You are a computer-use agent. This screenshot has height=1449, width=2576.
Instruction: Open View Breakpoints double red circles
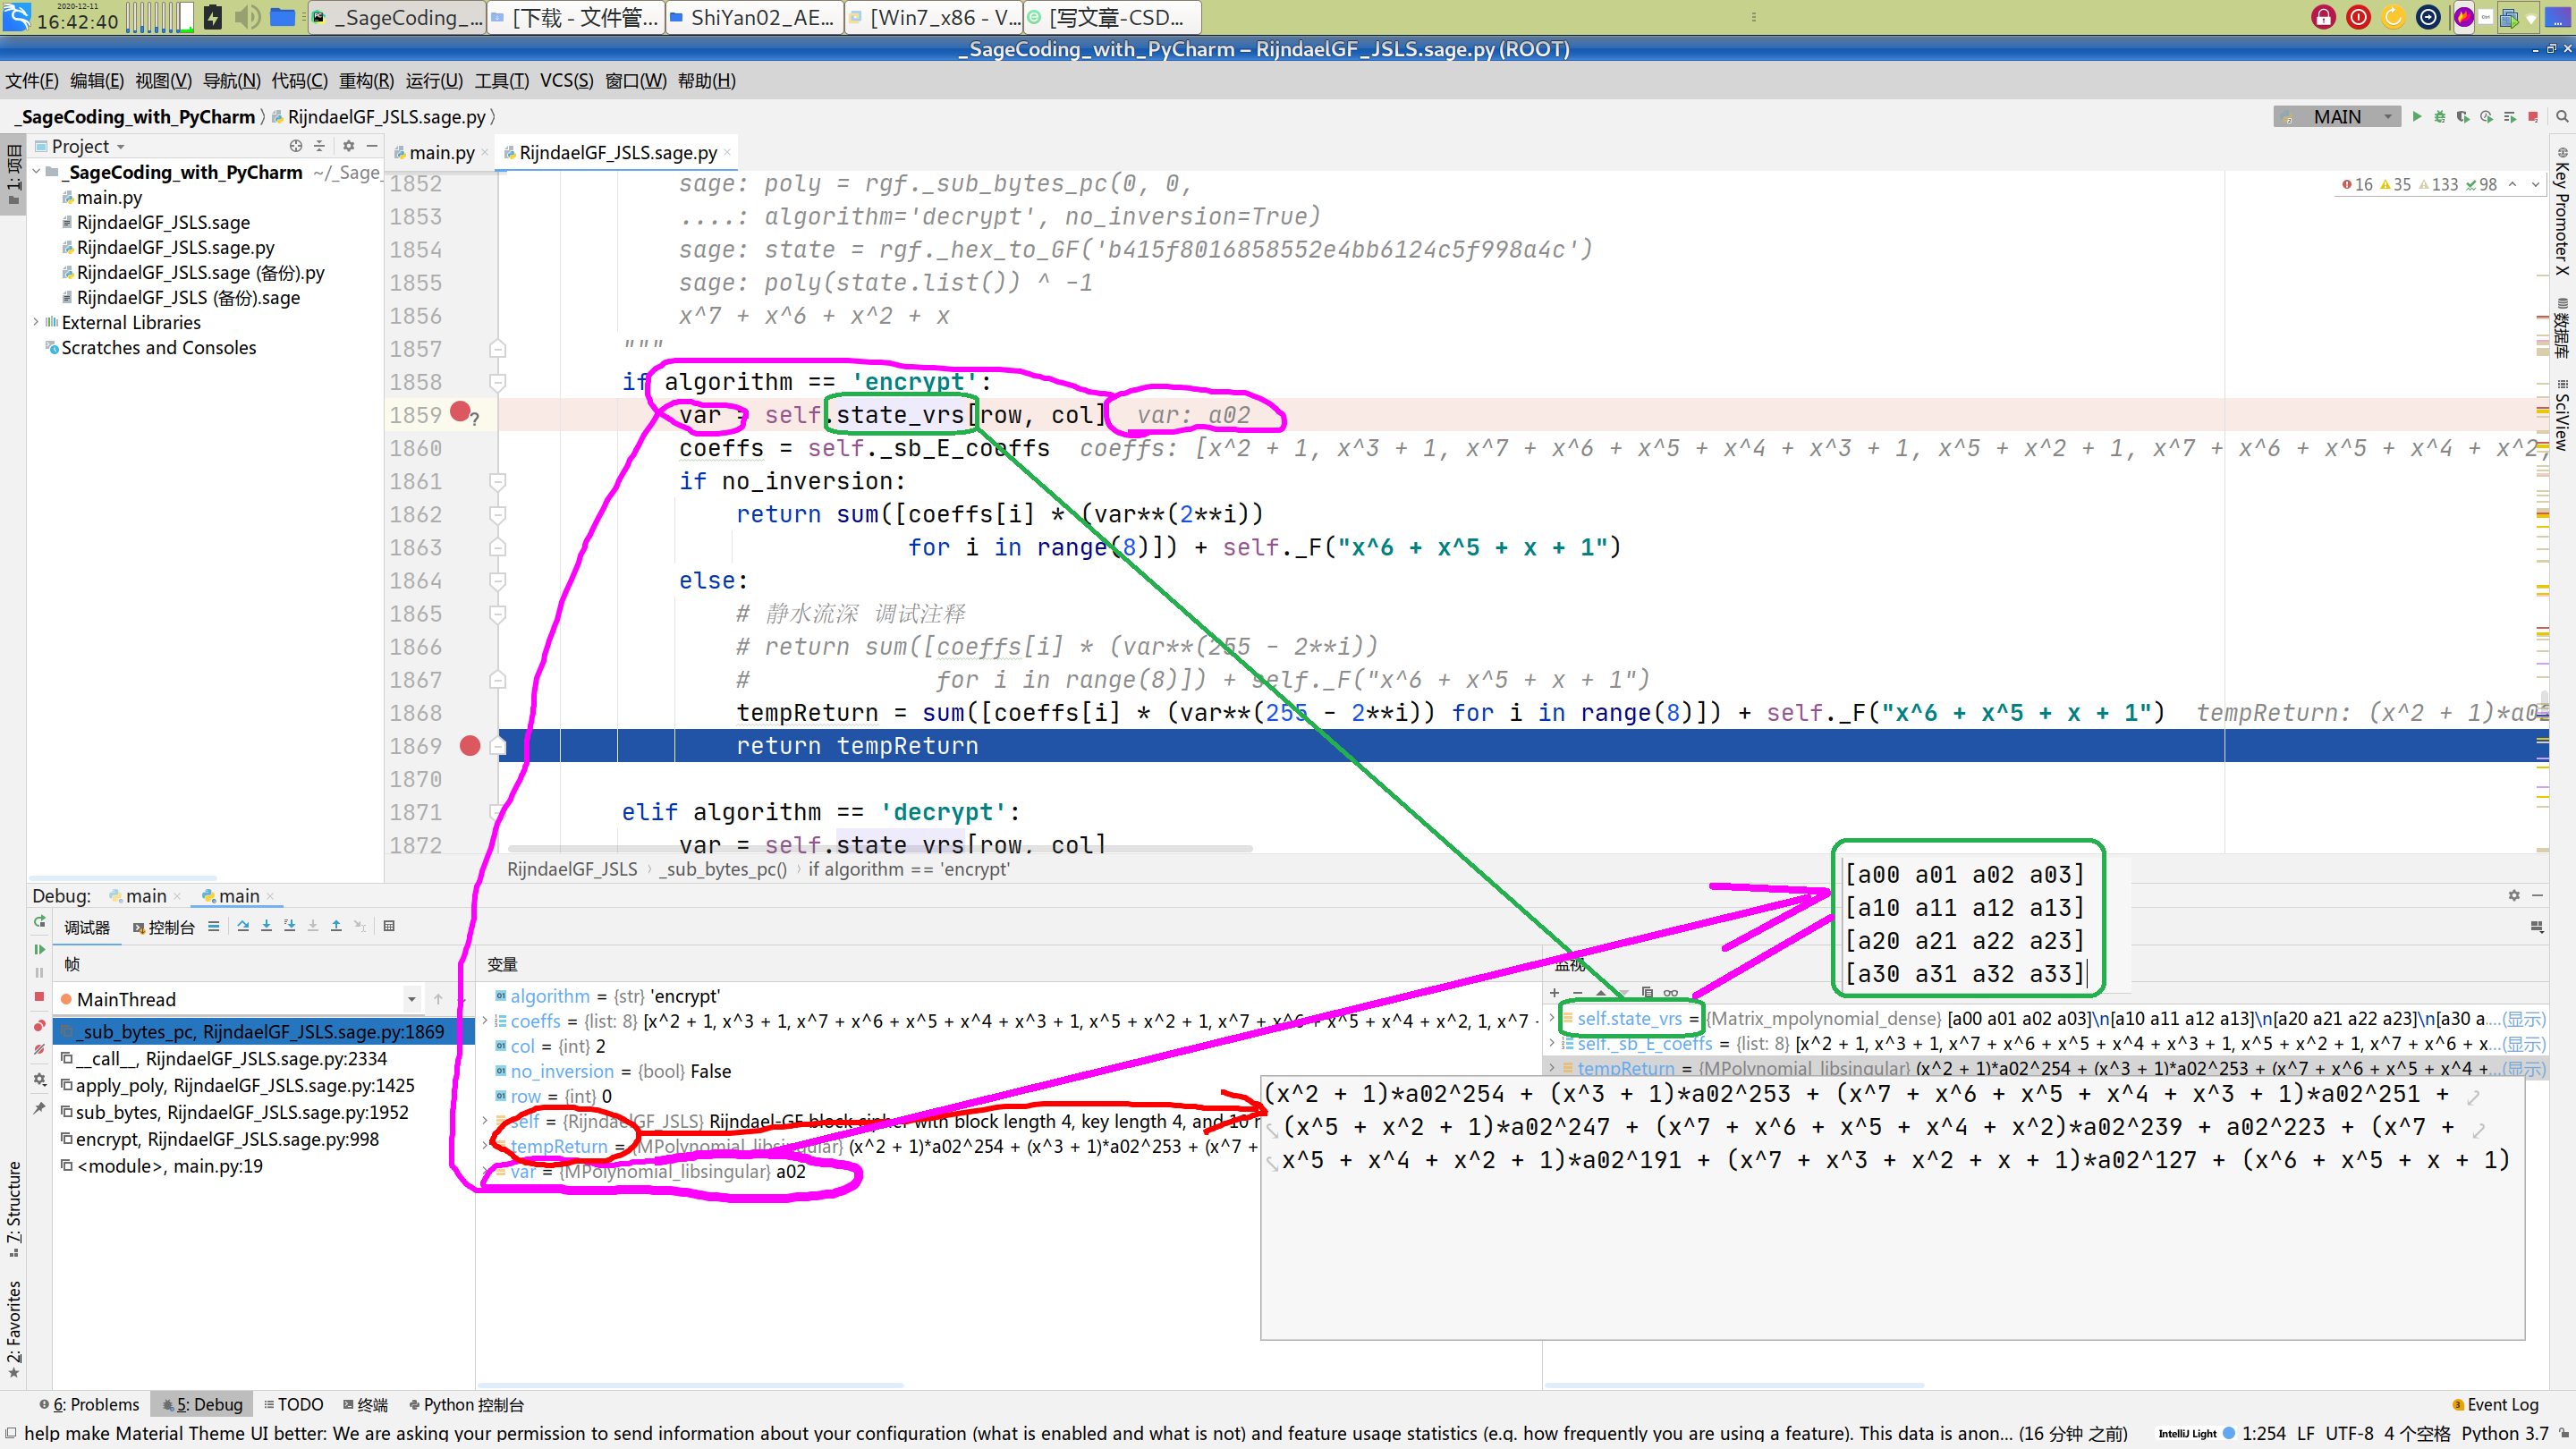click(39, 1026)
